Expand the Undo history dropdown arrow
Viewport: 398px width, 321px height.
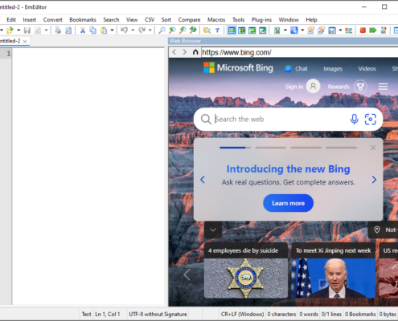click(x=133, y=30)
